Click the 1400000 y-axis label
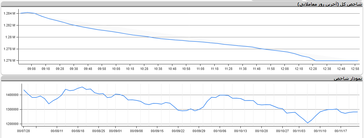 coord(12,95)
